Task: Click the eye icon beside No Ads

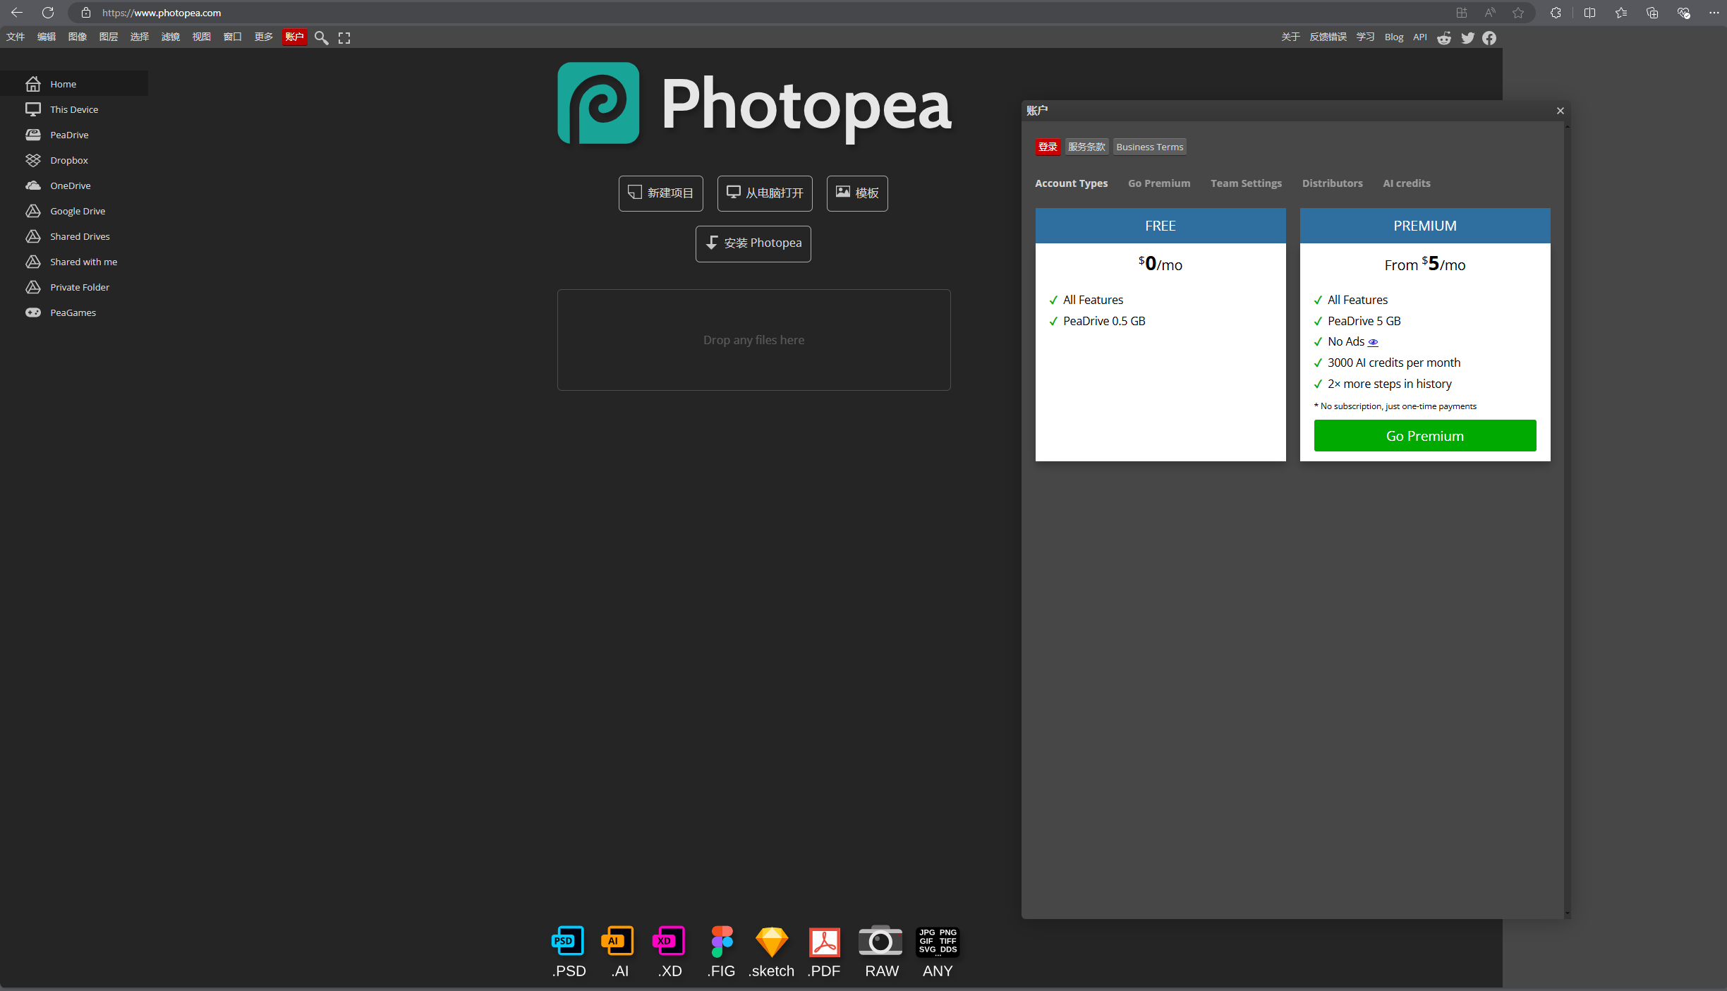Action: tap(1373, 342)
